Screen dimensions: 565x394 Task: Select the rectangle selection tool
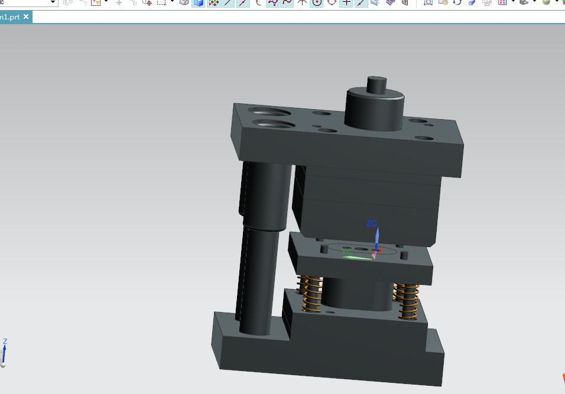click(x=161, y=2)
